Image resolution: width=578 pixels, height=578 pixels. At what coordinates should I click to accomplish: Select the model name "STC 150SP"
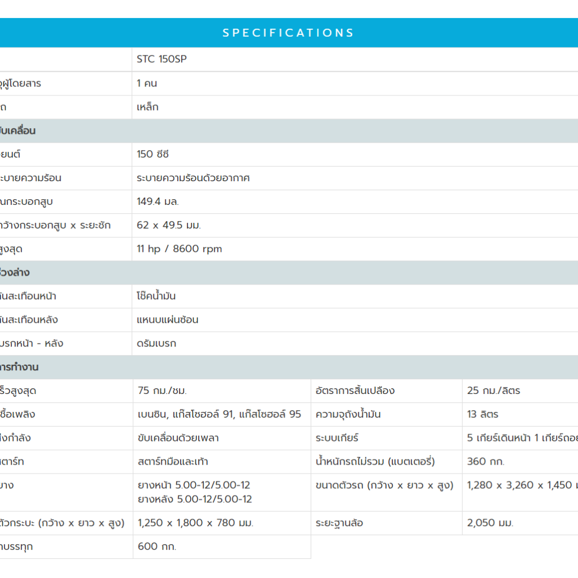161,59
